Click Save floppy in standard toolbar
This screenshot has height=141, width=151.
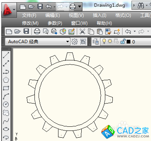[26, 31]
